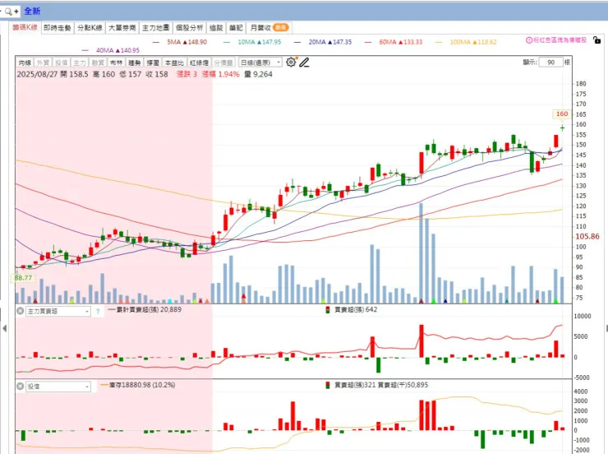Viewport: 608px width, 454px height.
Task: Toggle the 融資 overlay button
Action: (x=97, y=63)
